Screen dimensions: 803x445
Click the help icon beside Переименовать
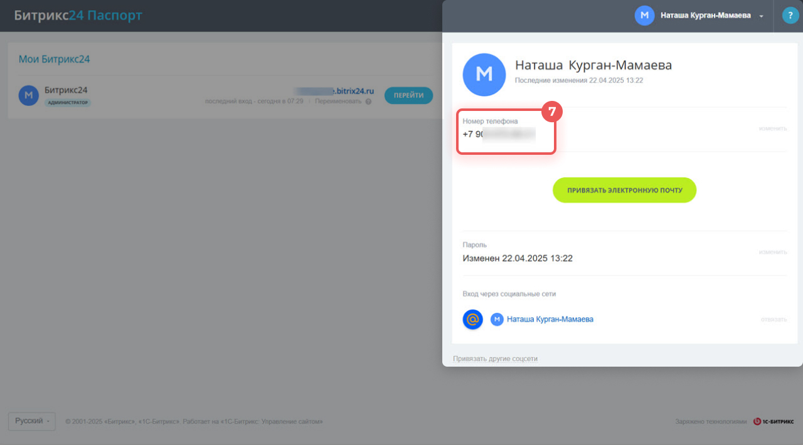point(368,102)
